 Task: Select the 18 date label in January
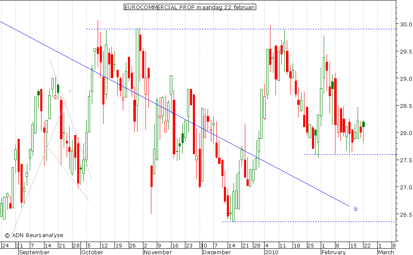click(297, 246)
